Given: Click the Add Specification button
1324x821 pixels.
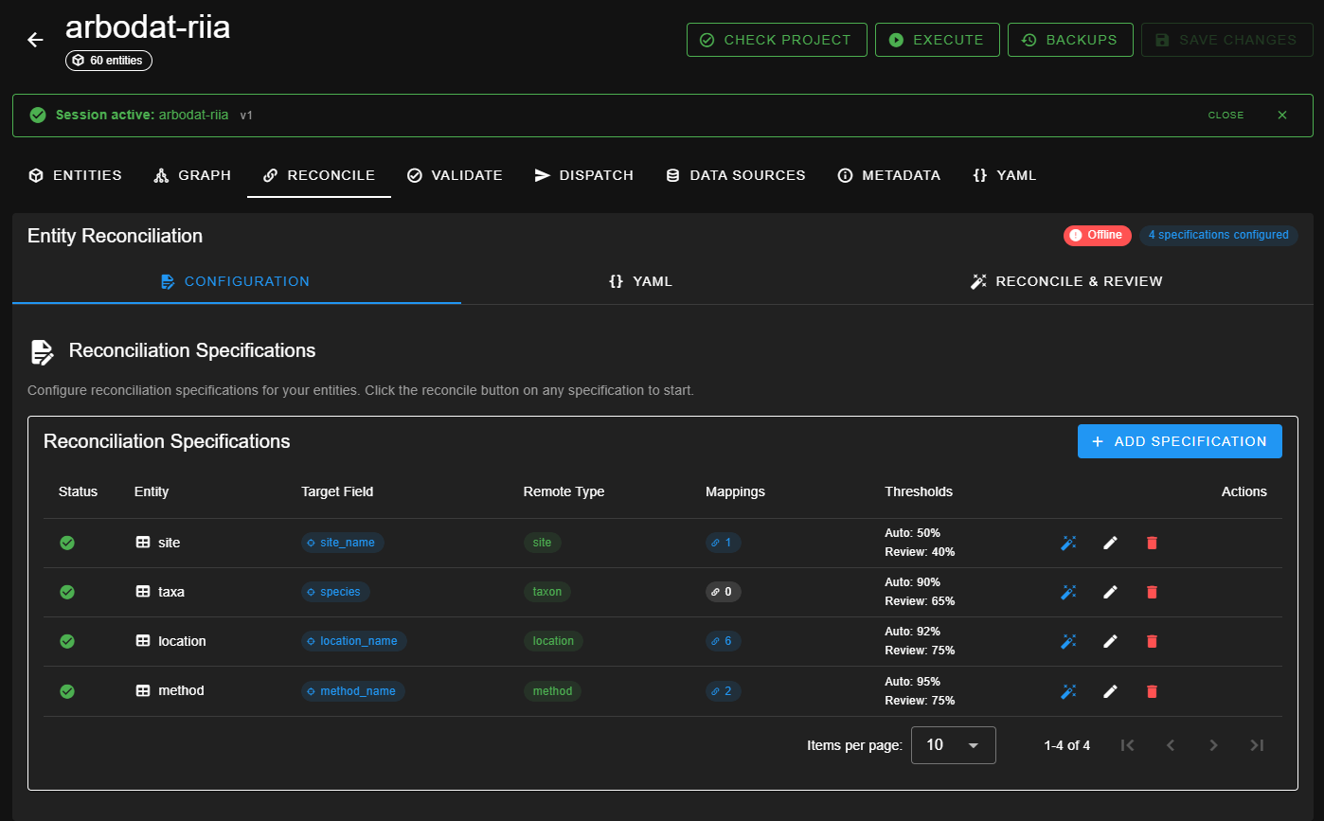Looking at the screenshot, I should tap(1179, 441).
